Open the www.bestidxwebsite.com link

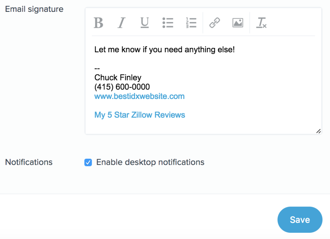tap(139, 96)
